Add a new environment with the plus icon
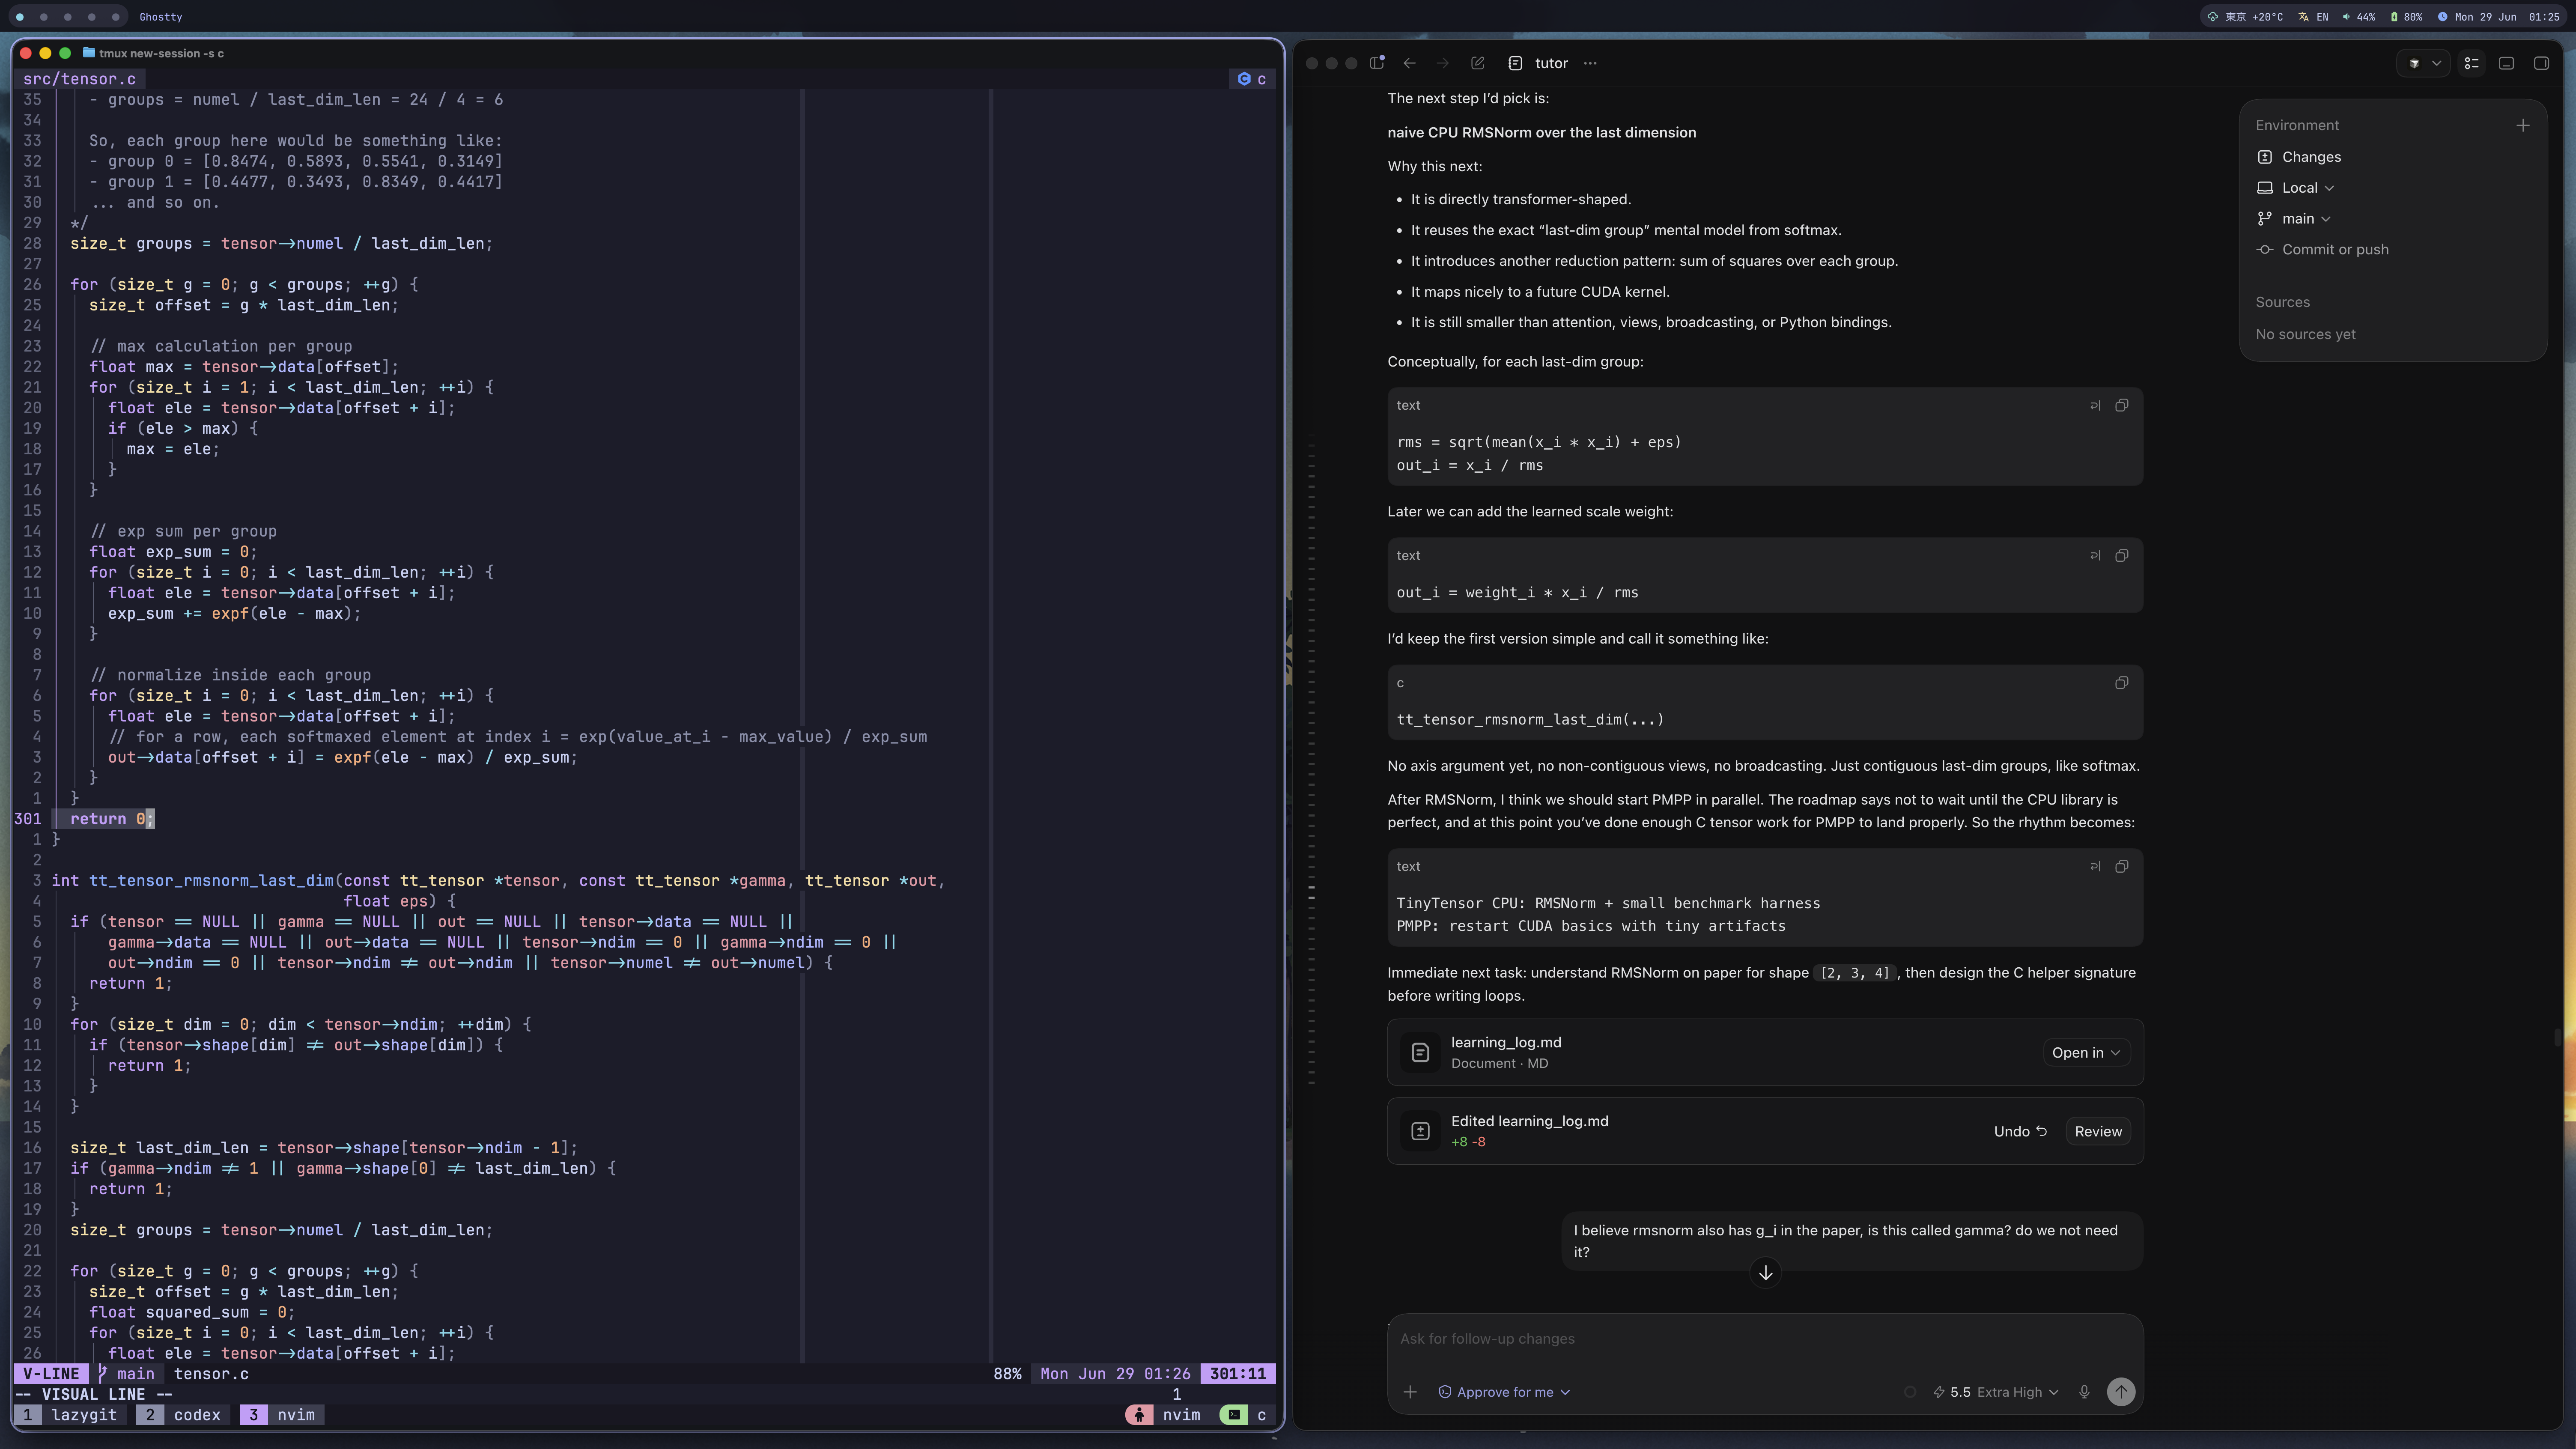Image resolution: width=2576 pixels, height=1449 pixels. [2522, 125]
